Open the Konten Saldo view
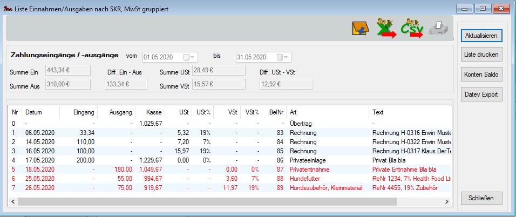This screenshot has width=516, height=217. [482, 74]
